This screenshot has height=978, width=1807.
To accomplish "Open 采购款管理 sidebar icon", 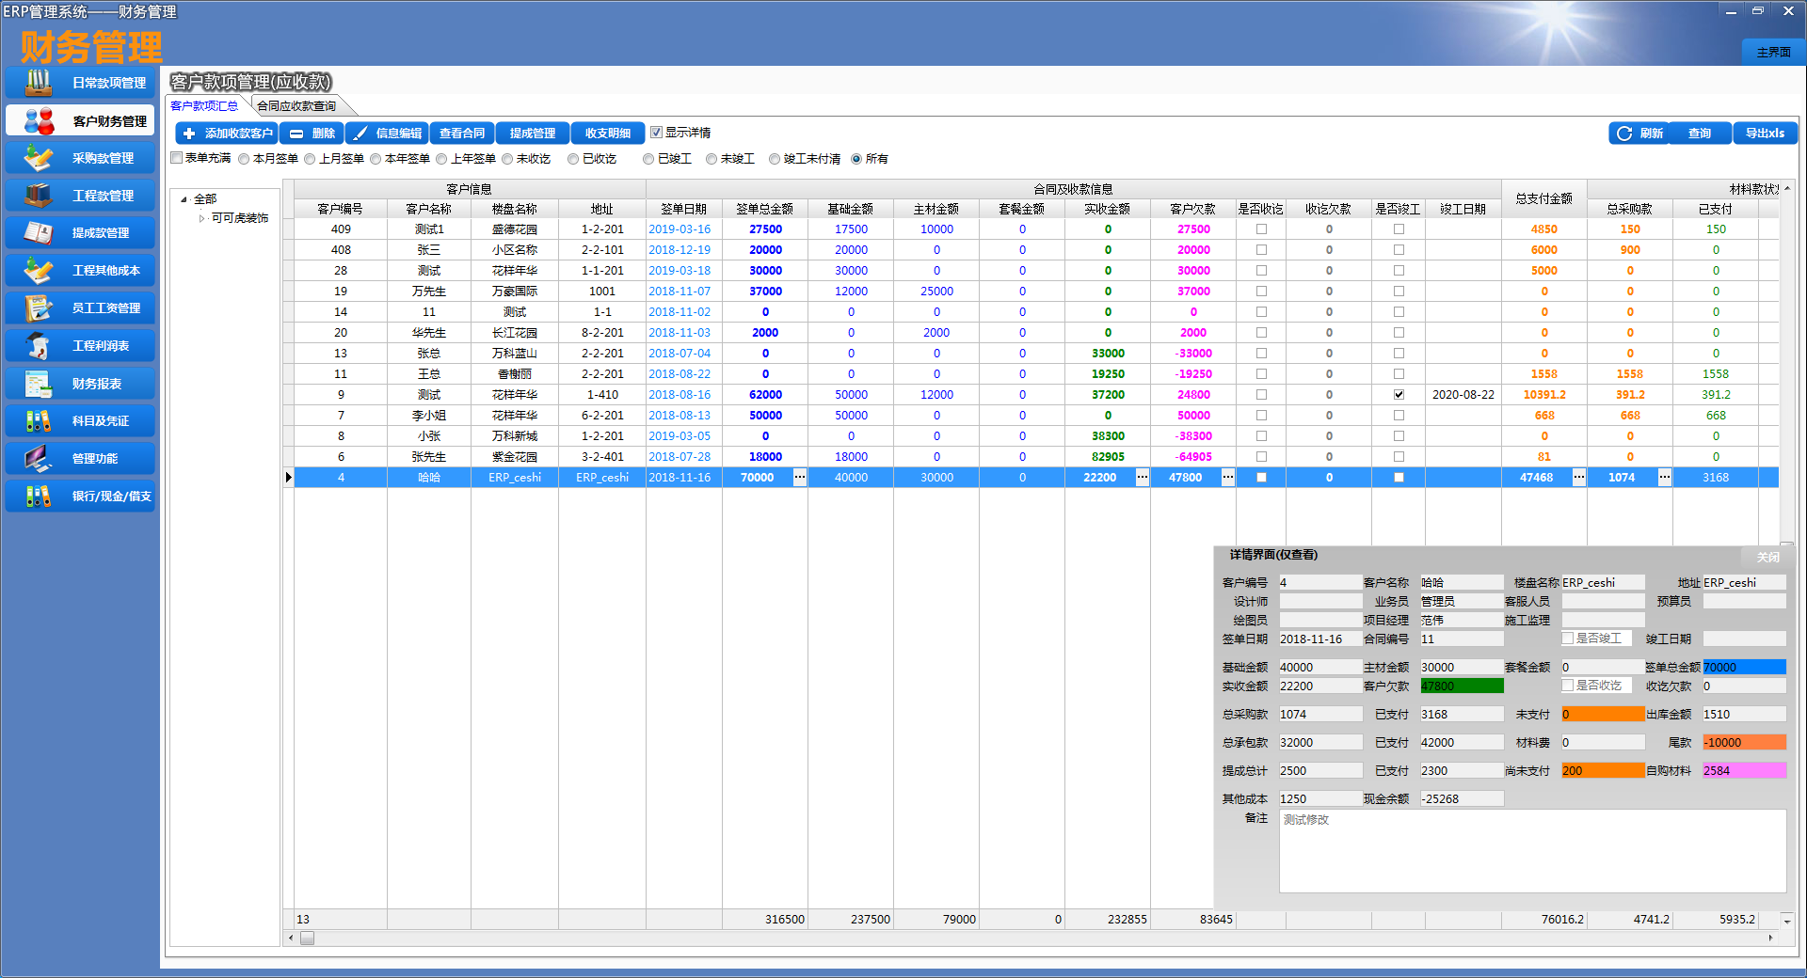I will pyautogui.click(x=38, y=158).
